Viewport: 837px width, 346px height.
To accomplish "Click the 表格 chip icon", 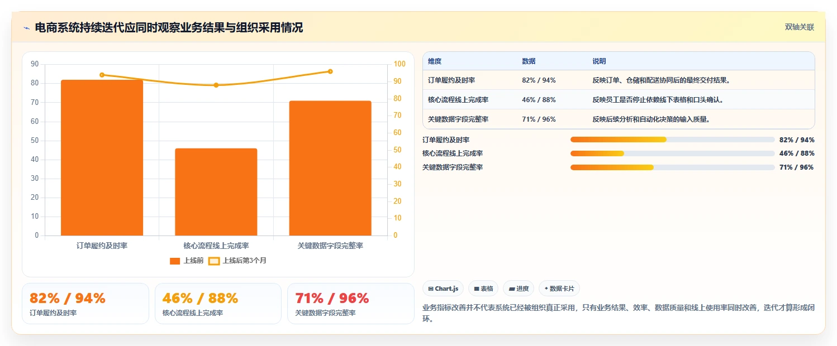I will click(477, 289).
